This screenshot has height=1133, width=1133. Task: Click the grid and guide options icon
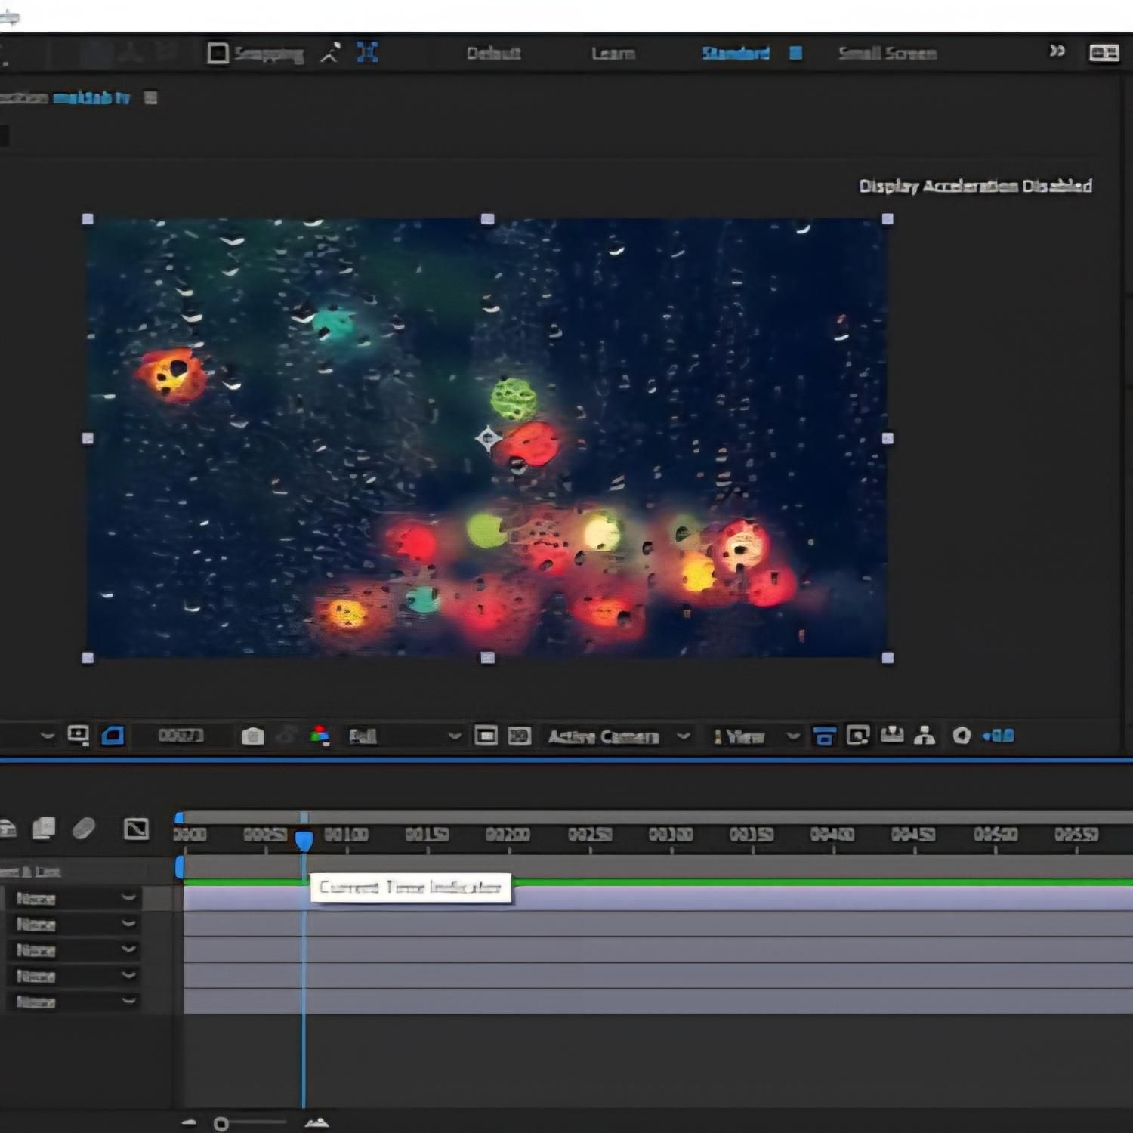(x=78, y=735)
